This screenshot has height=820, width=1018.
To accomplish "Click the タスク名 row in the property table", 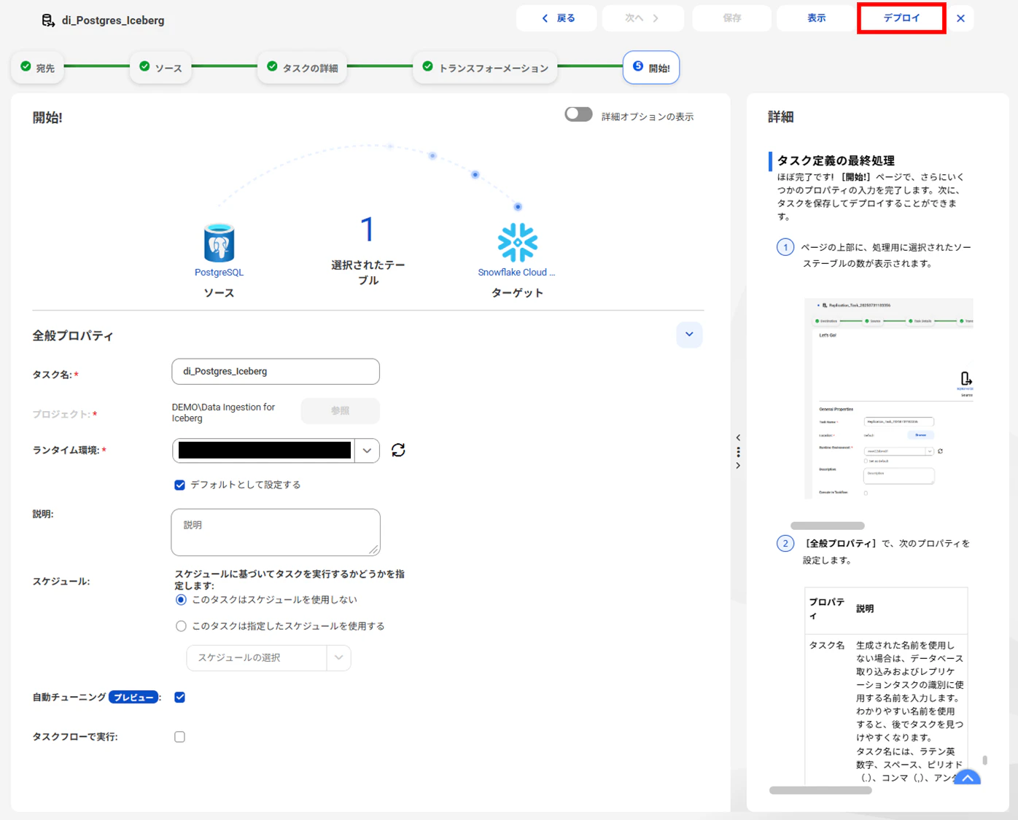I will point(886,711).
